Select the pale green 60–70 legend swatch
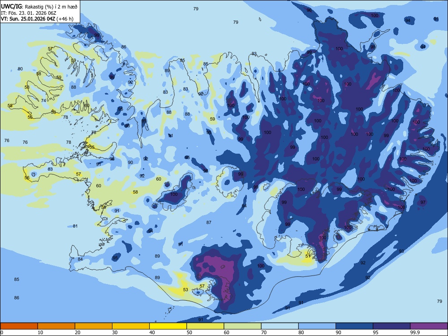Viewport: 448px width, 336px height. click(242, 326)
